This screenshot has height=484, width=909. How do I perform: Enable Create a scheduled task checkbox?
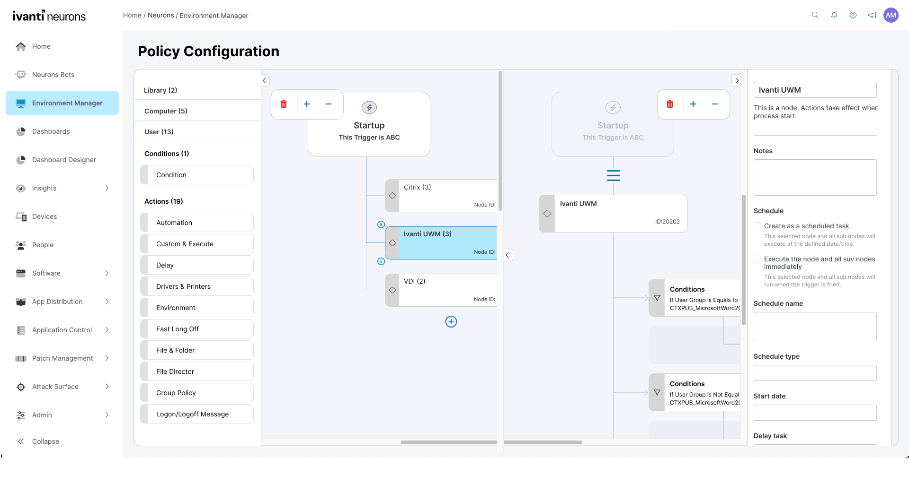tap(757, 226)
